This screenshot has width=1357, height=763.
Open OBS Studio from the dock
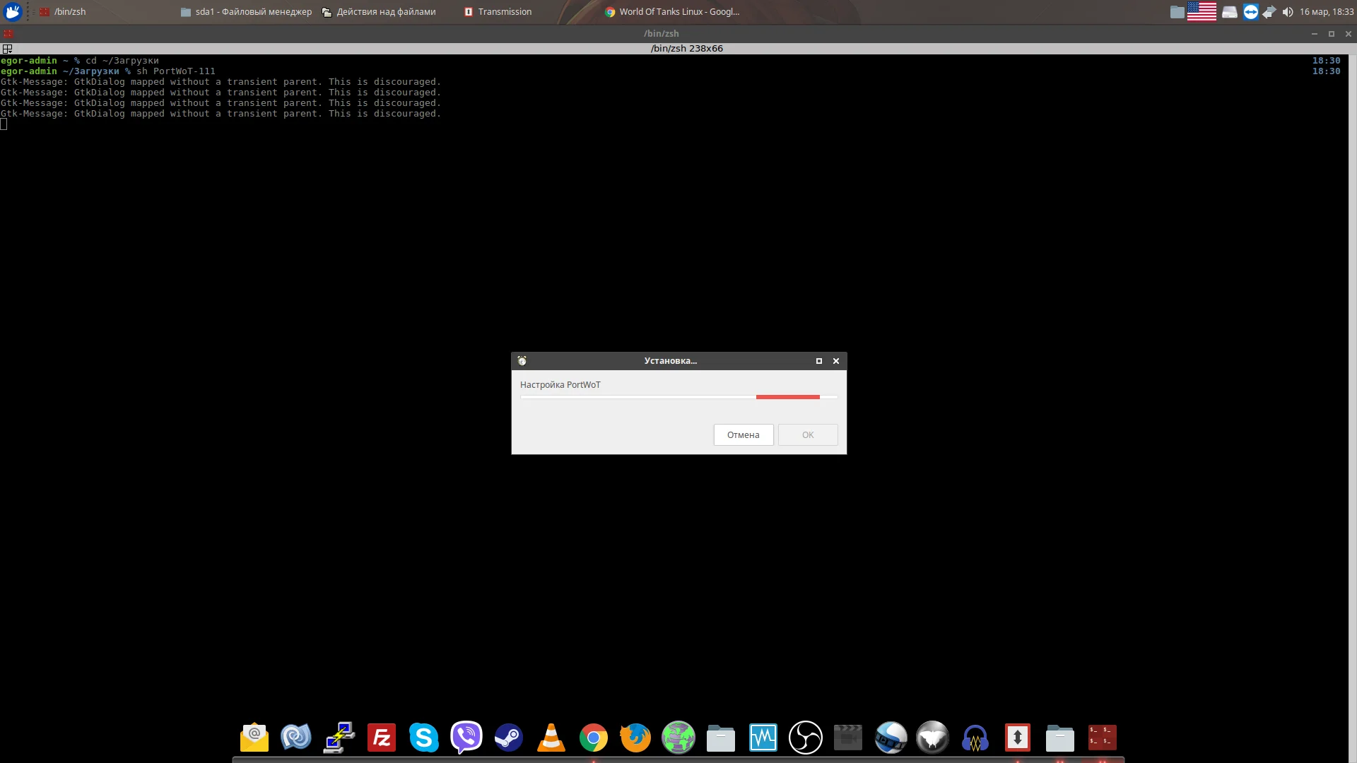tap(806, 738)
